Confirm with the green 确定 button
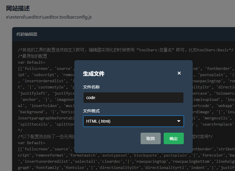The image size is (235, 171). 173,138
